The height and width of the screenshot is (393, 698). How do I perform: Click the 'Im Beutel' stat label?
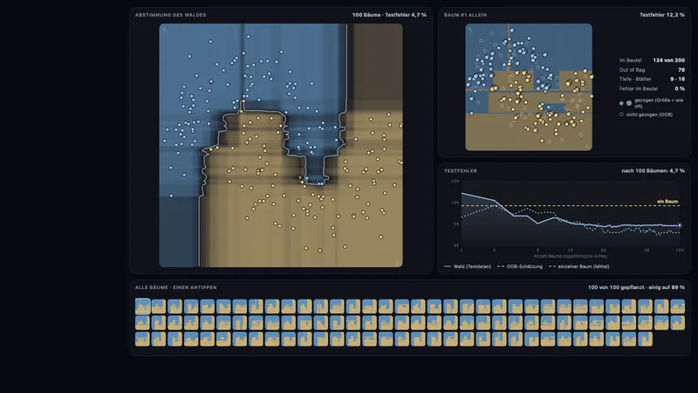[x=630, y=60]
